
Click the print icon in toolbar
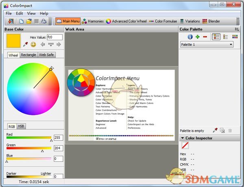point(44,21)
